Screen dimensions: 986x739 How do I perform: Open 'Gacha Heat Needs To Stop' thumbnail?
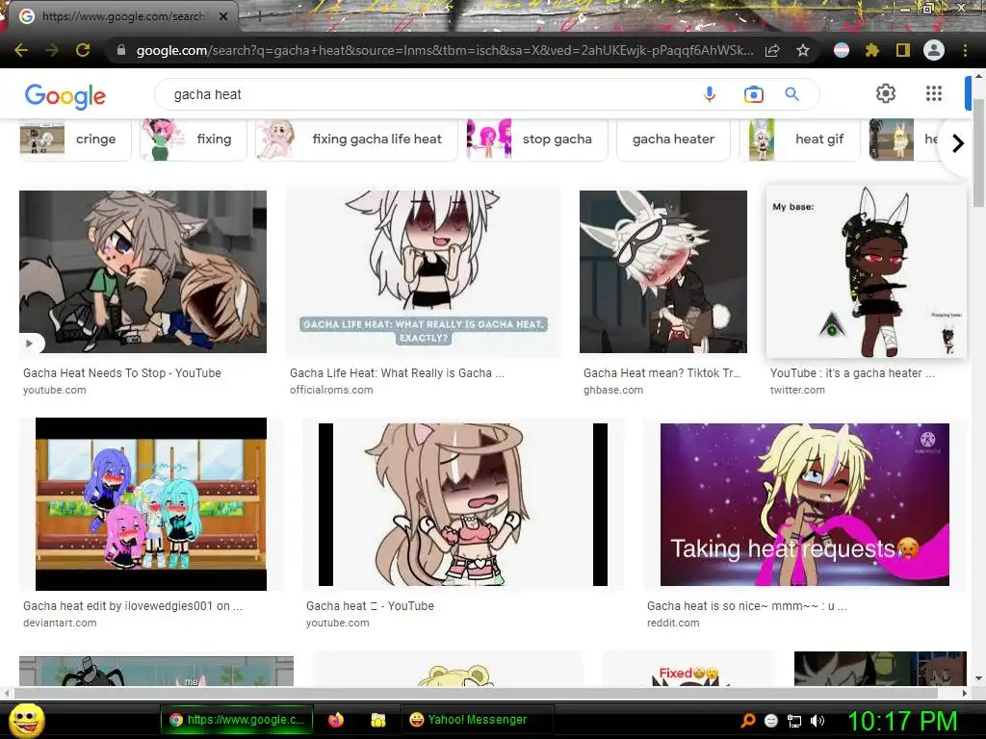tap(143, 271)
